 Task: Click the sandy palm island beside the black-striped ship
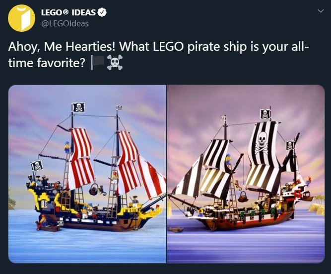tap(317, 205)
